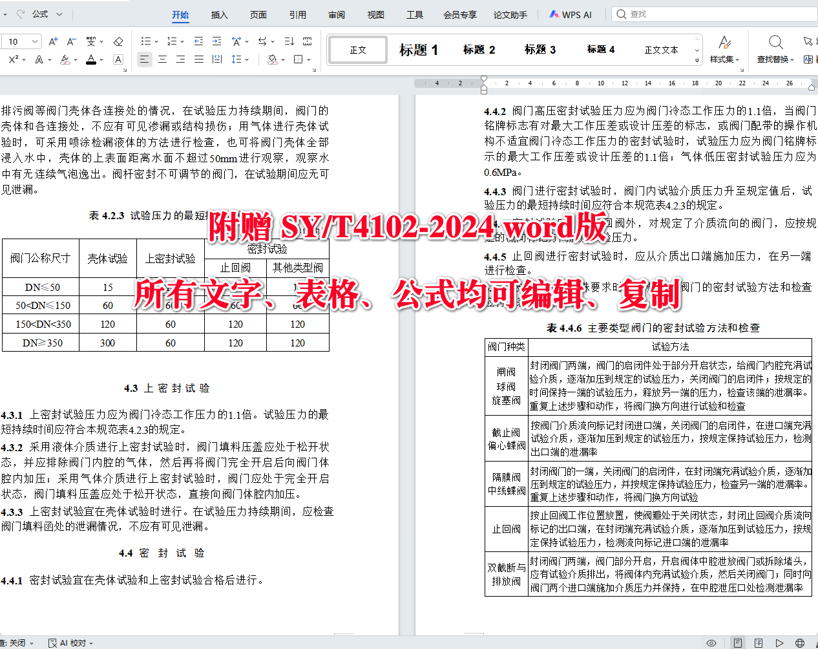The height and width of the screenshot is (649, 818).
Task: Click the bulleted list icon
Action: (x=146, y=41)
